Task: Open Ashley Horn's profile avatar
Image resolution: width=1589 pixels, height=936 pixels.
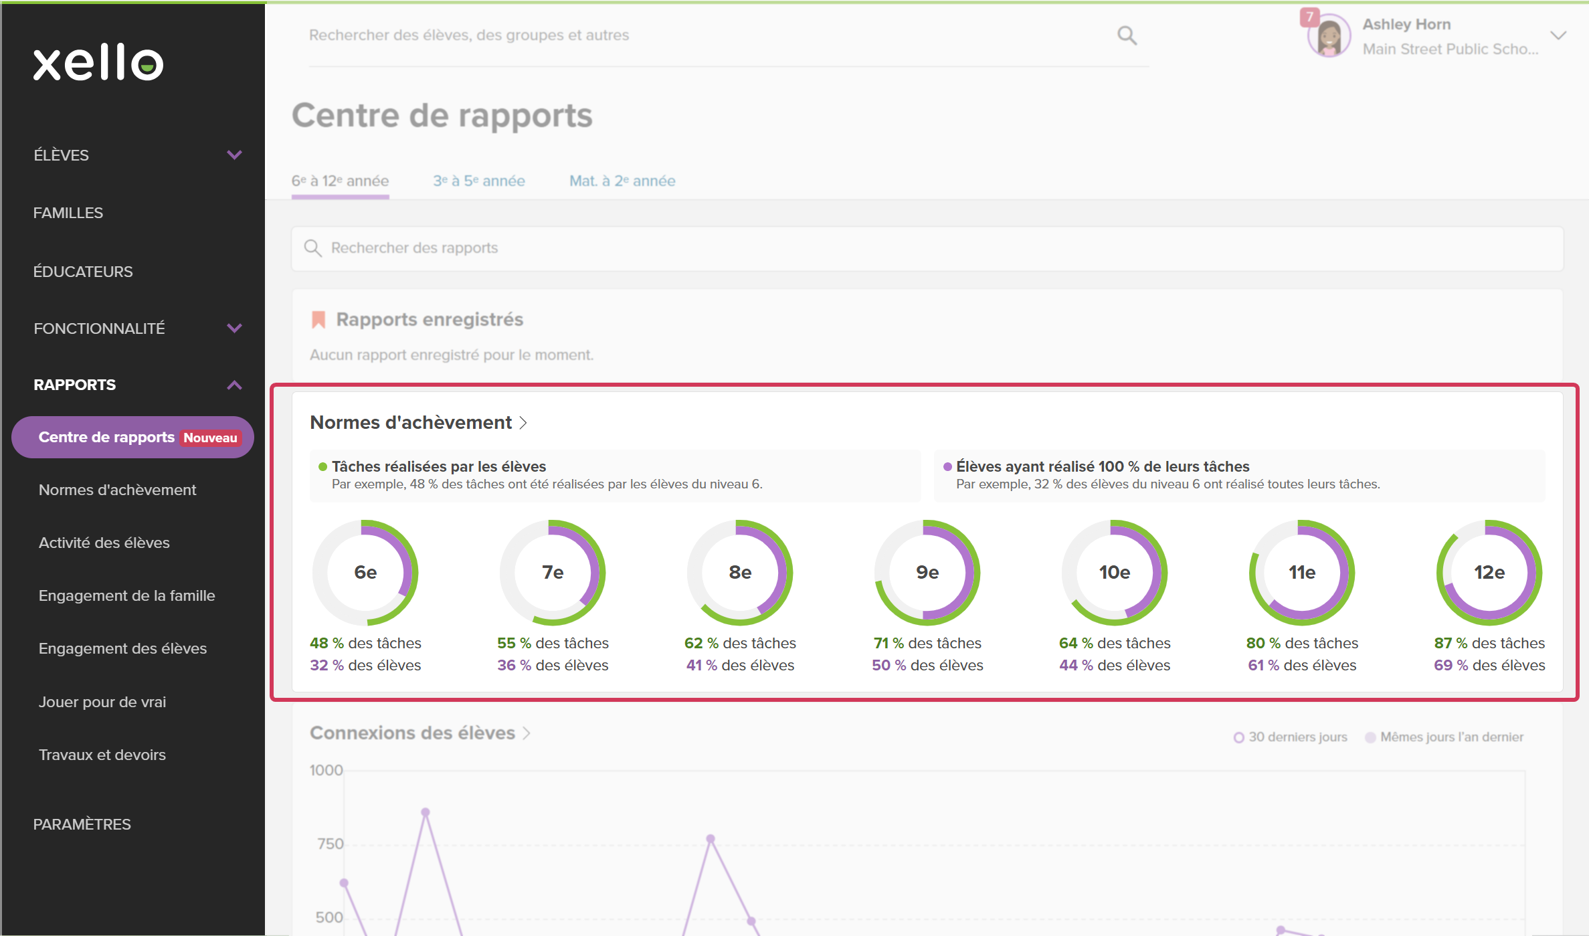Action: point(1328,37)
